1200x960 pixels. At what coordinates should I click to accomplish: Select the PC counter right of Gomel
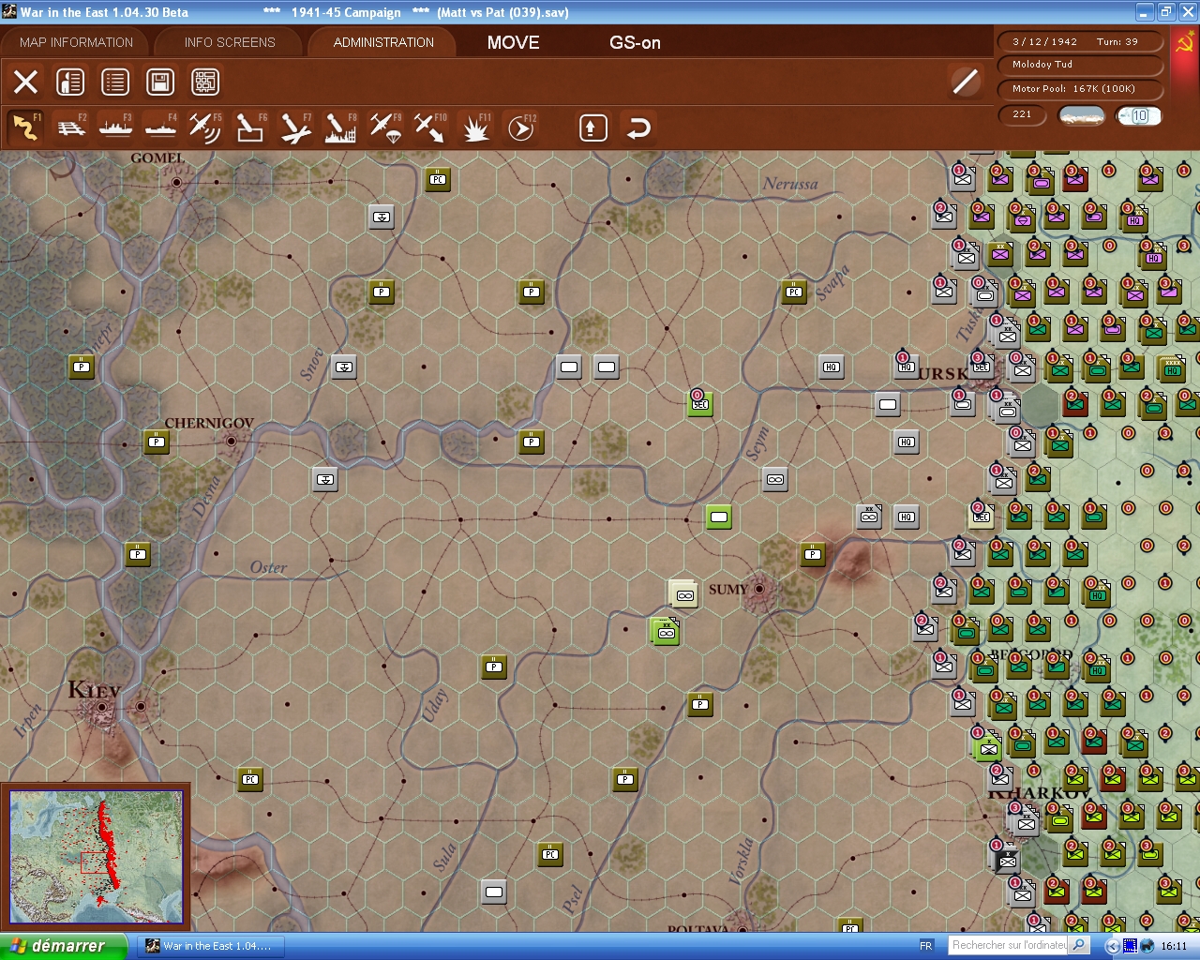(438, 179)
